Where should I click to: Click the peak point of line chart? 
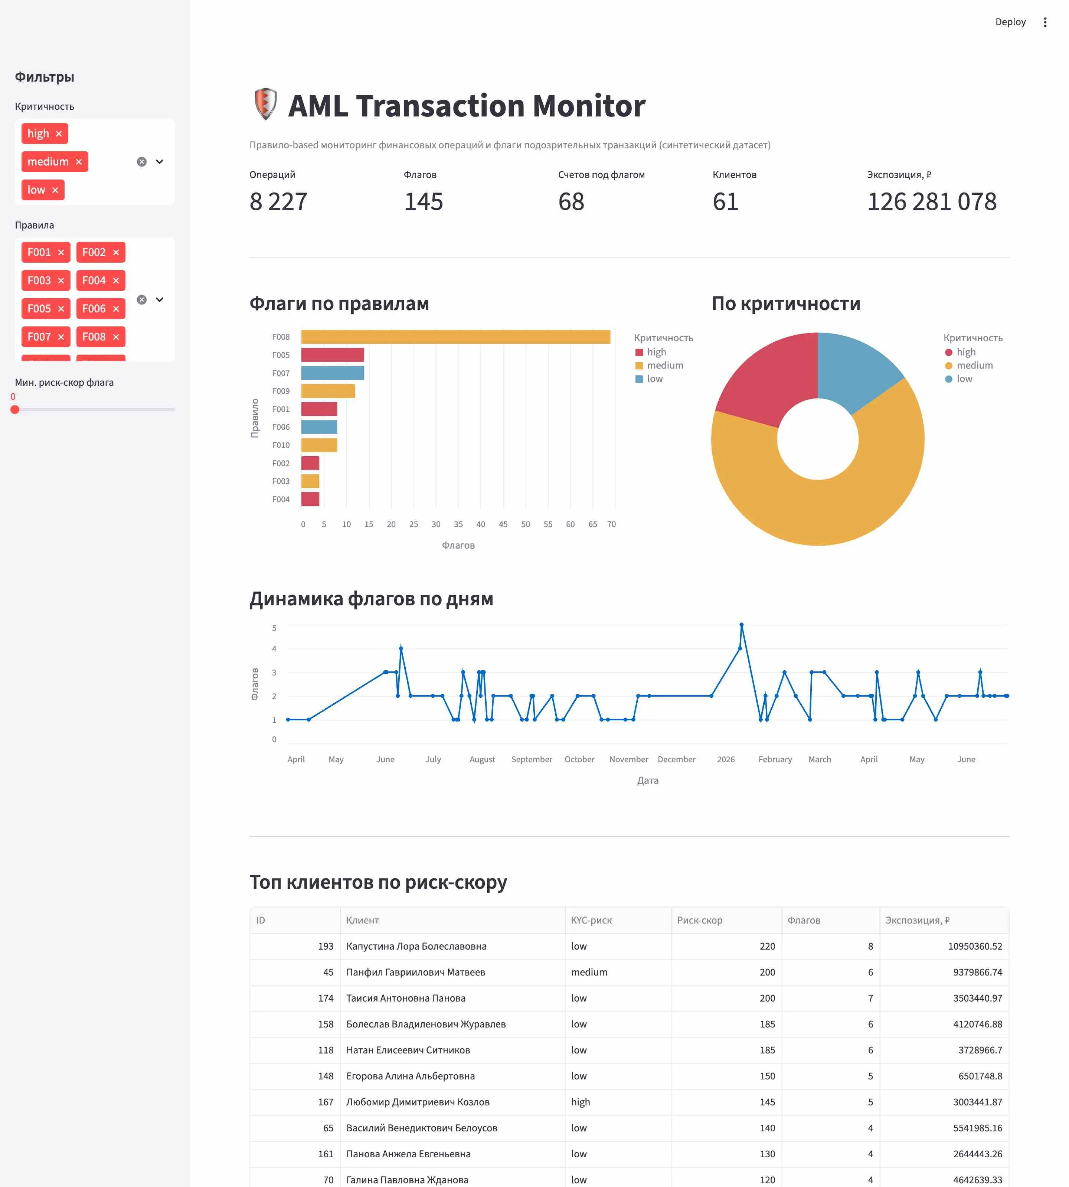point(742,625)
